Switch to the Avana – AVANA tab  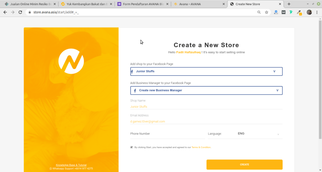199,4
